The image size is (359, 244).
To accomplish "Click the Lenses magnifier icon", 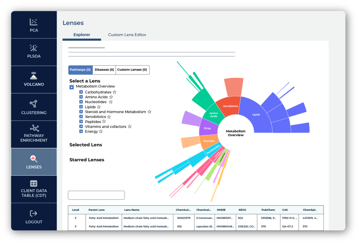I will click(x=34, y=159).
